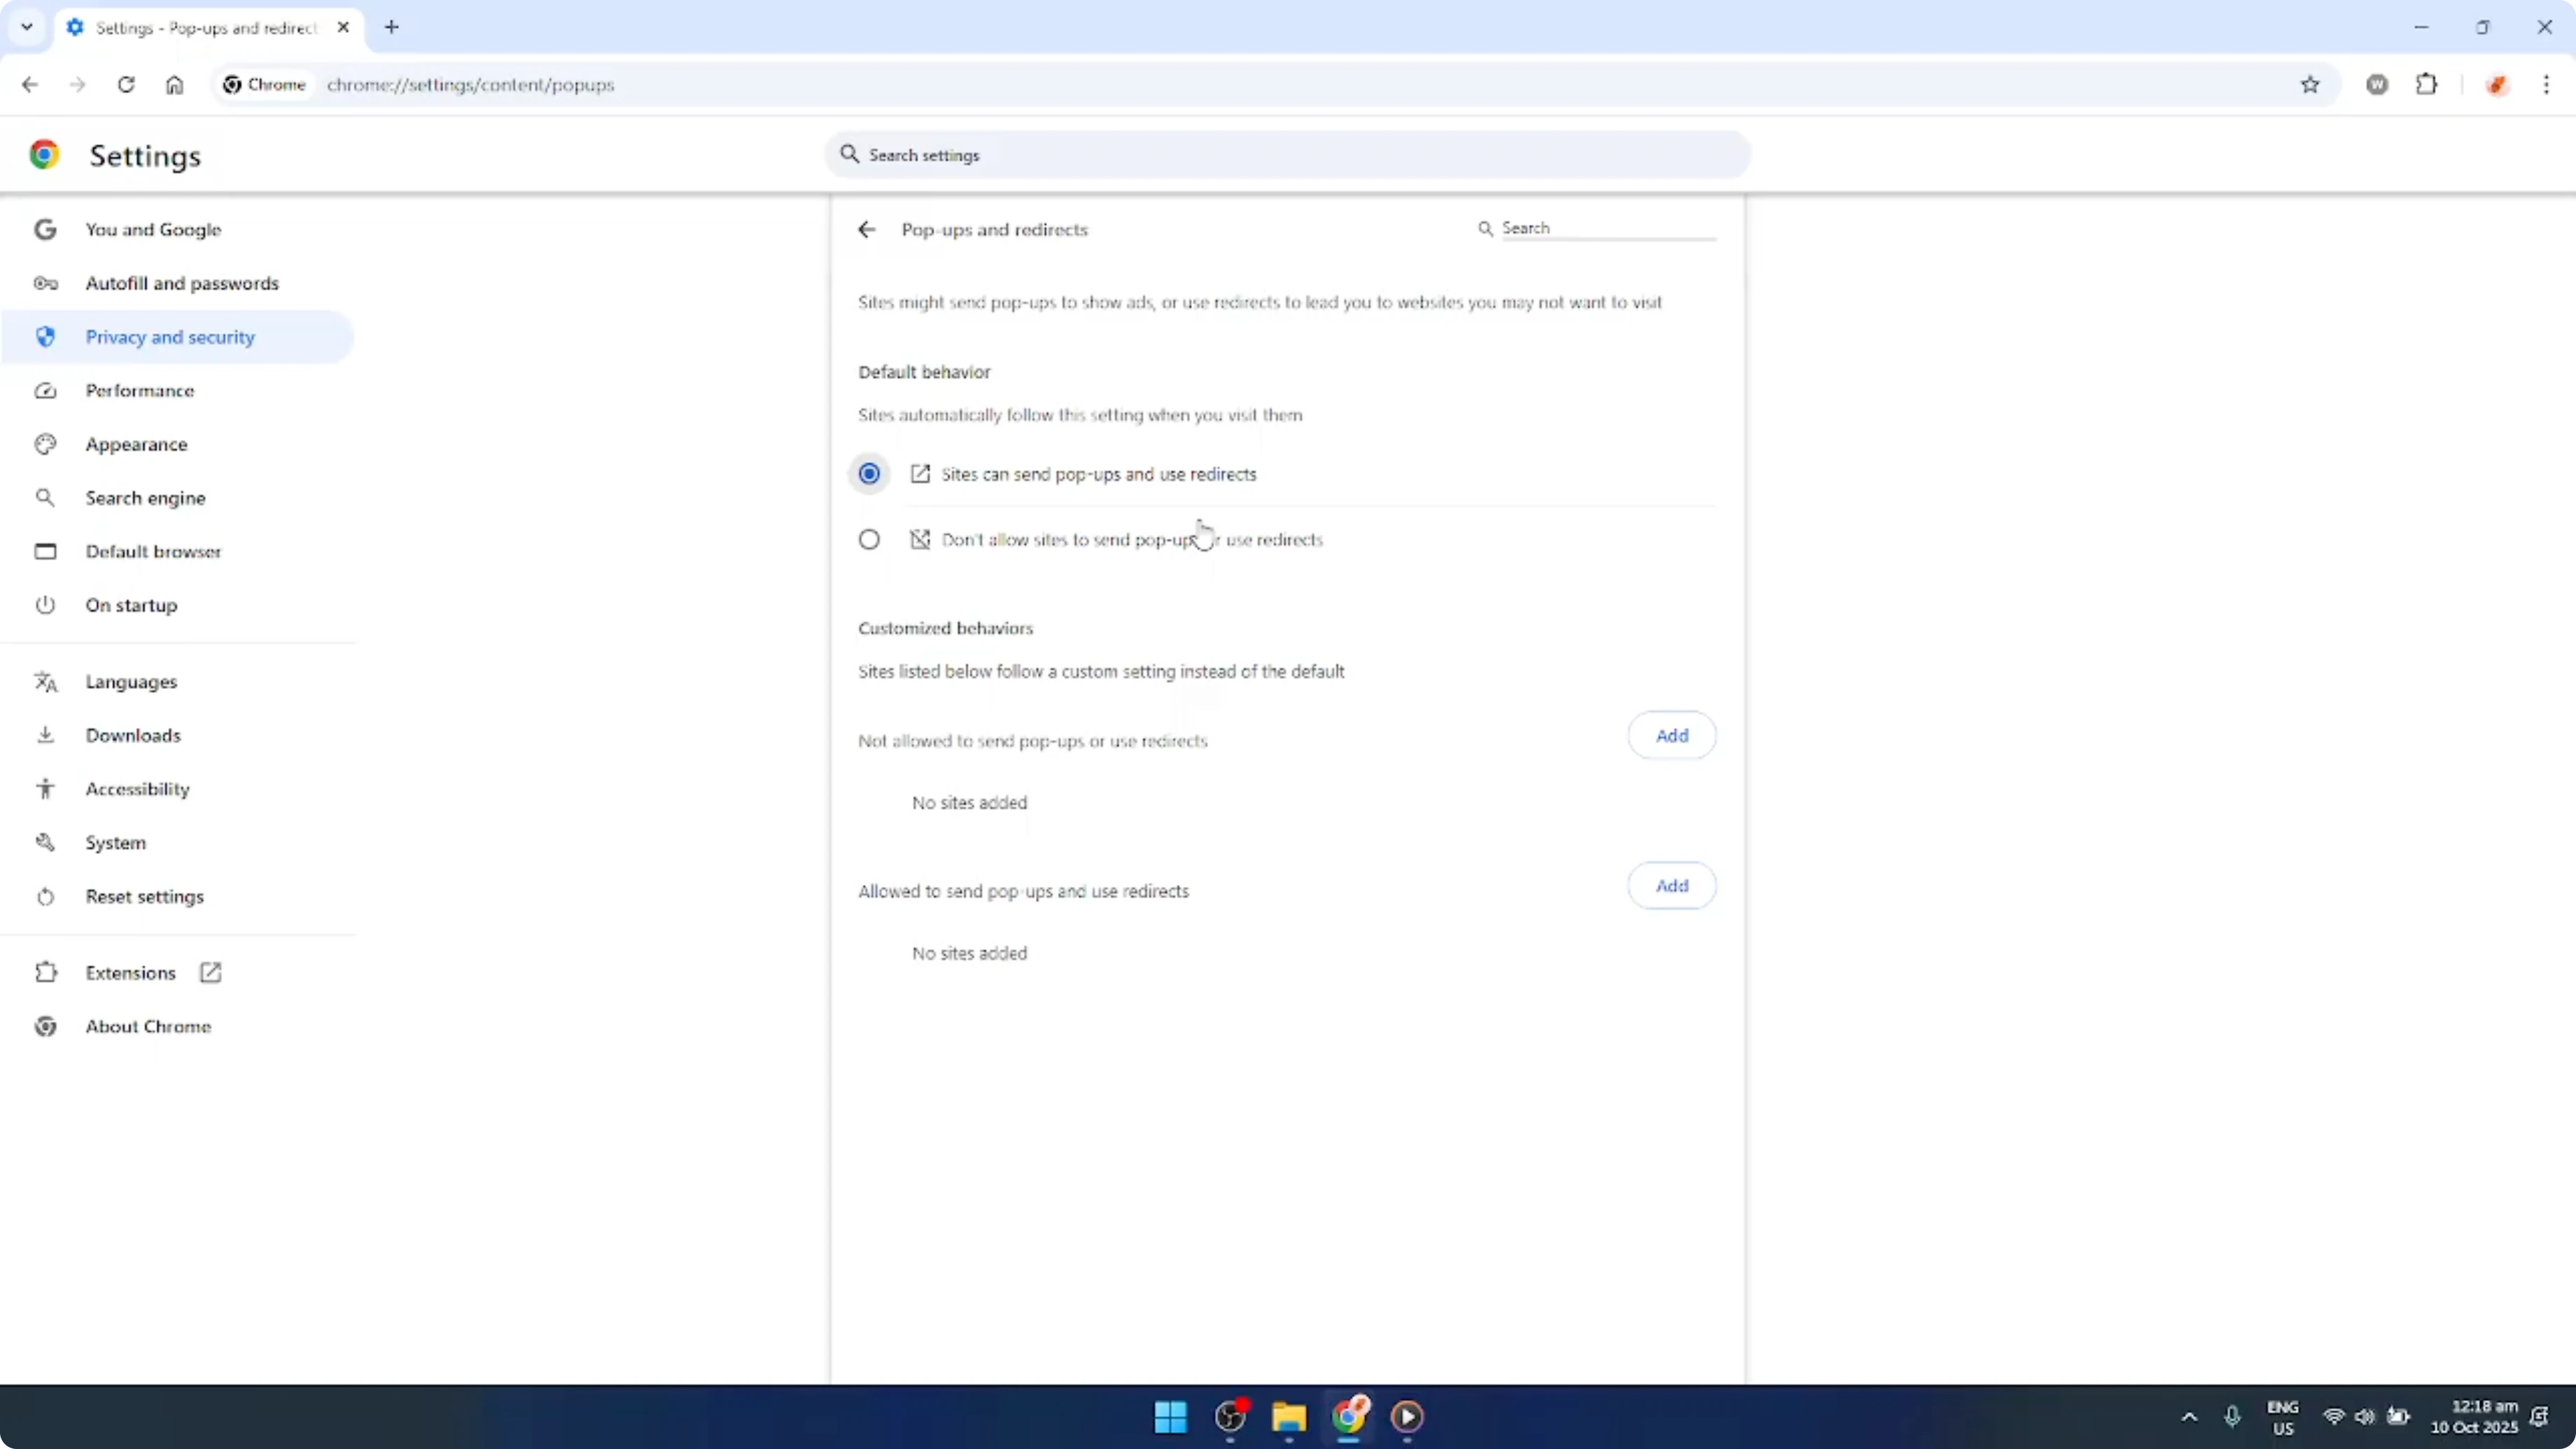The image size is (2576, 1449).
Task: Open the clock showing 12:18 am
Action: pyautogui.click(x=2474, y=1417)
